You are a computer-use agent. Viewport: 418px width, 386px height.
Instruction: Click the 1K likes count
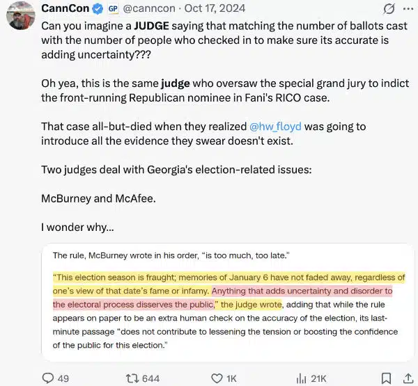pos(232,378)
